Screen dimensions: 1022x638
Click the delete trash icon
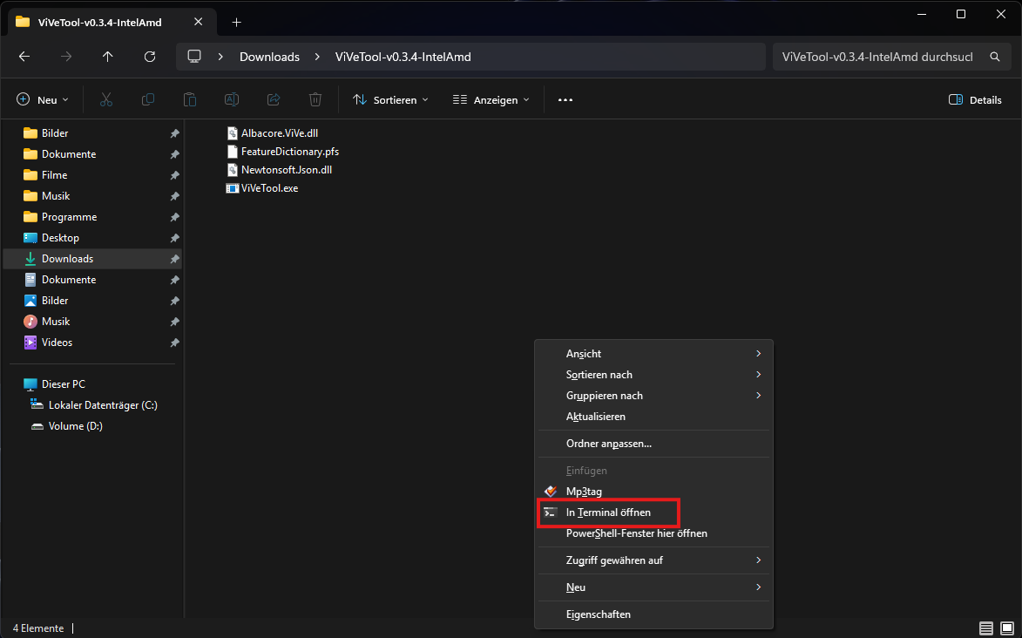tap(315, 100)
